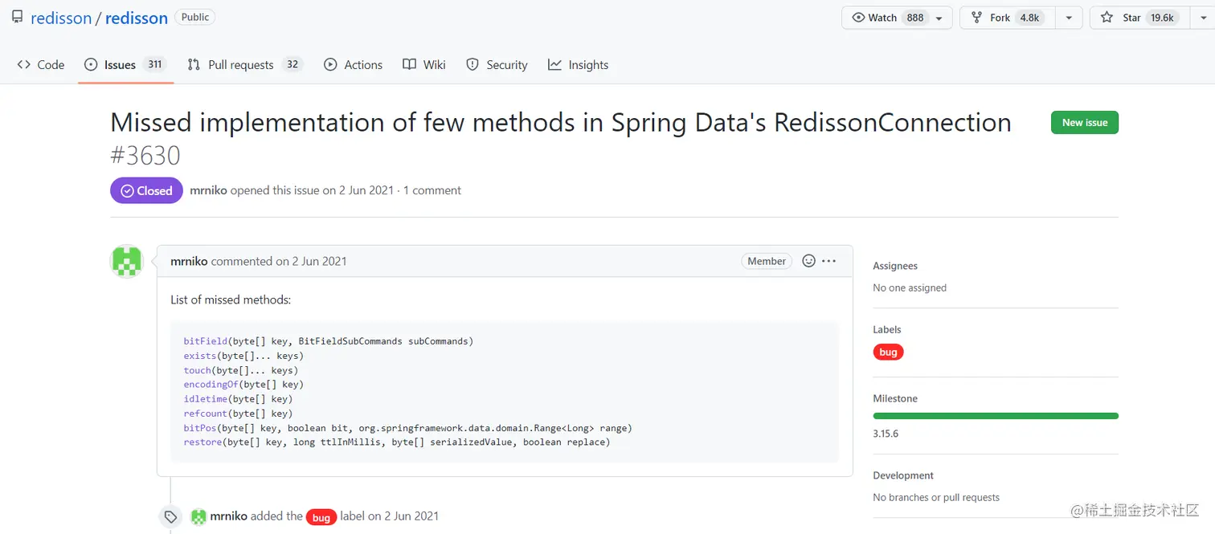Click the idletime method code line
Screen dimensions: 1215x534
[x=238, y=399]
